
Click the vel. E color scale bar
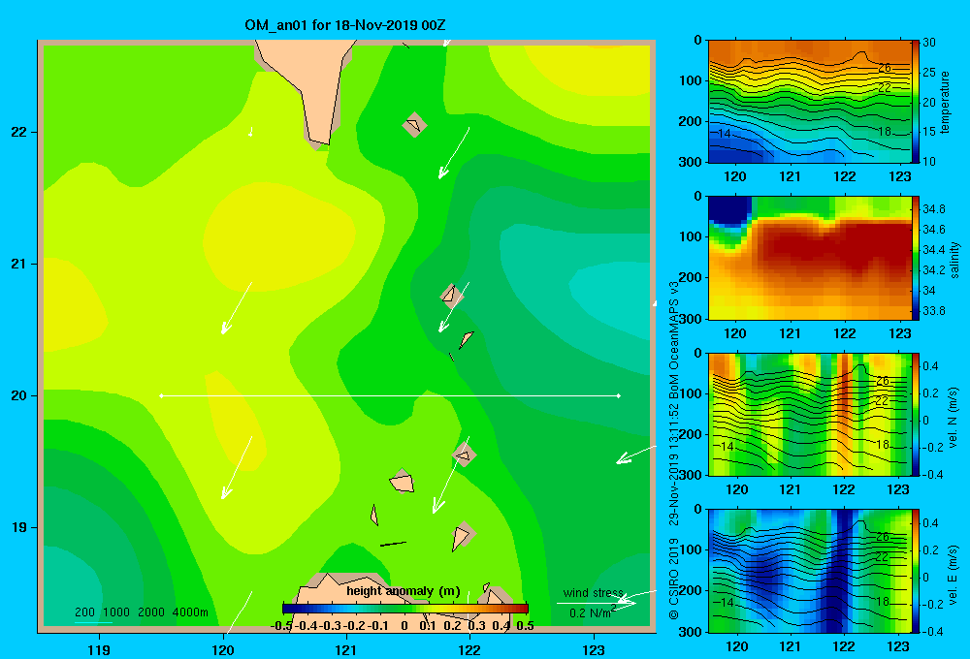click(x=916, y=571)
